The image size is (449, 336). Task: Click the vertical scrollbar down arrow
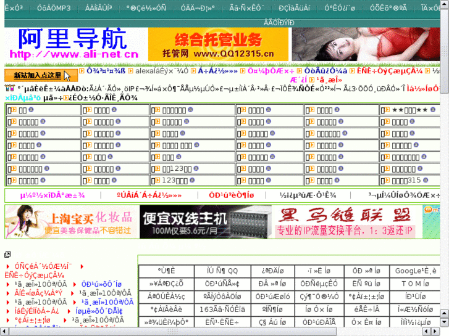point(444,322)
